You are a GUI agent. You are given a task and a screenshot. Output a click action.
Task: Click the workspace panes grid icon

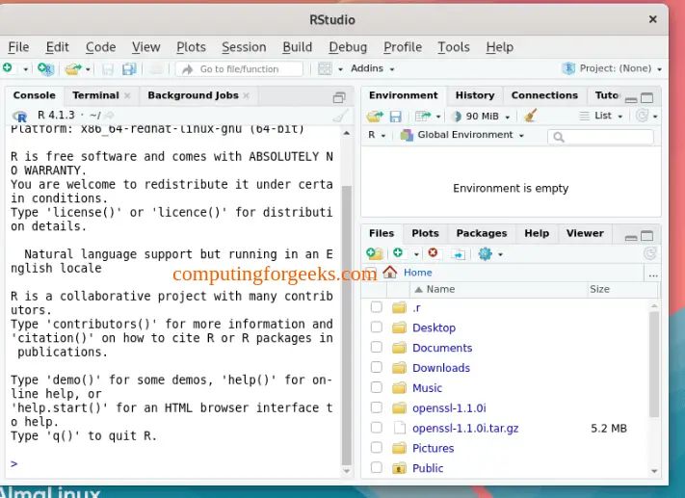[x=325, y=68]
